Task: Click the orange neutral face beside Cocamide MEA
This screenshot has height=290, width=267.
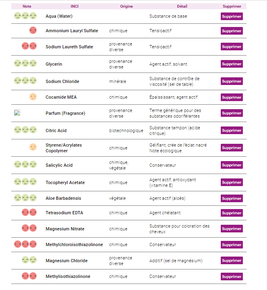Action: tap(33, 97)
